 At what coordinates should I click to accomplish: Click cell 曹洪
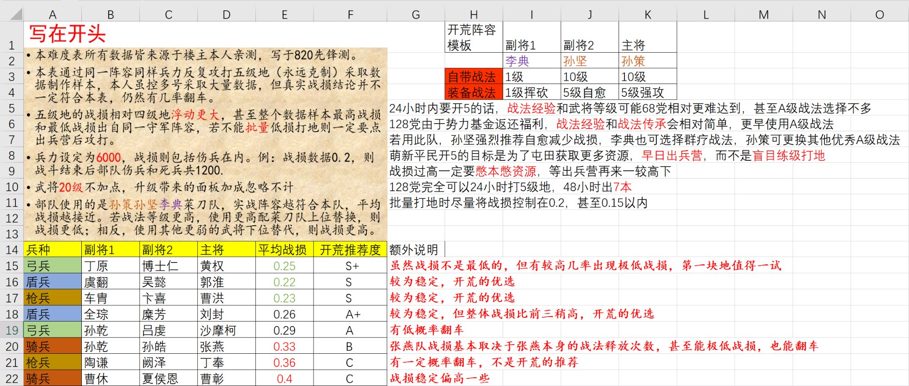pyautogui.click(x=226, y=298)
